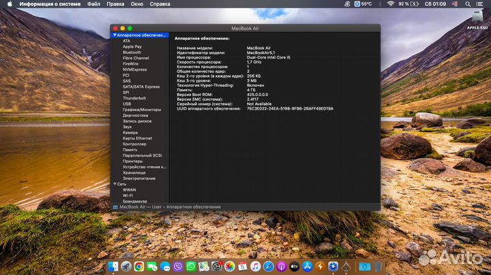This screenshot has width=491, height=275.
Task: Open the Apple menu
Action: (10, 4)
